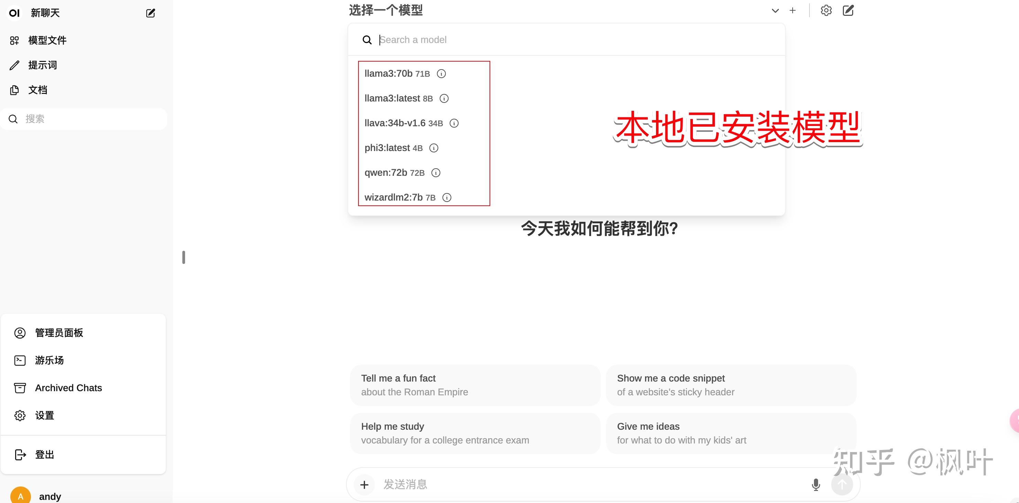Click the 搜索 search field in sidebar
Image resolution: width=1019 pixels, height=503 pixels.
pos(83,119)
